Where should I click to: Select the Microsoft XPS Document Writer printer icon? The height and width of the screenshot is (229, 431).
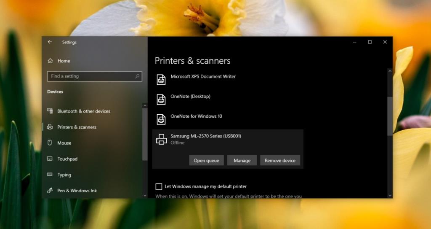point(161,79)
